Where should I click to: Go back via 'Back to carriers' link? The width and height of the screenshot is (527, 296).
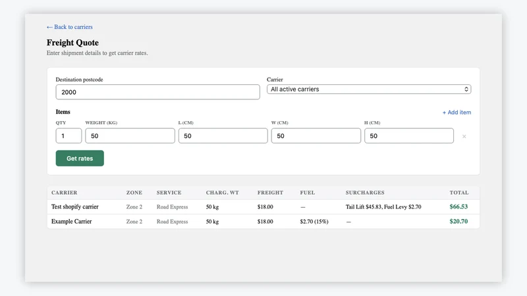pos(70,27)
